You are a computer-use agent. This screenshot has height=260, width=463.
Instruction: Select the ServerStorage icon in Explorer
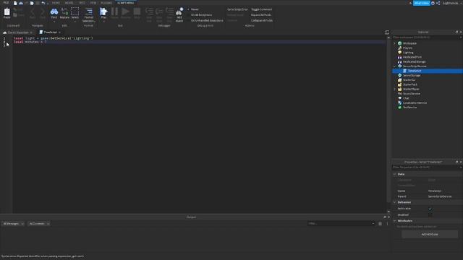(399, 75)
